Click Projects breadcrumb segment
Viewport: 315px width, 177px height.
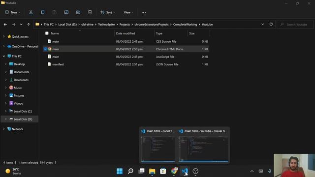[125, 25]
